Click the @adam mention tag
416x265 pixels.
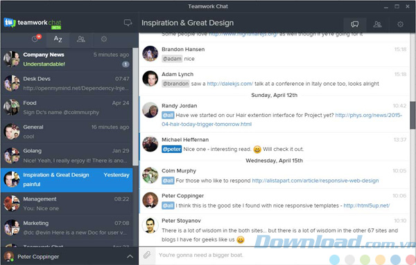pyautogui.click(x=172, y=59)
